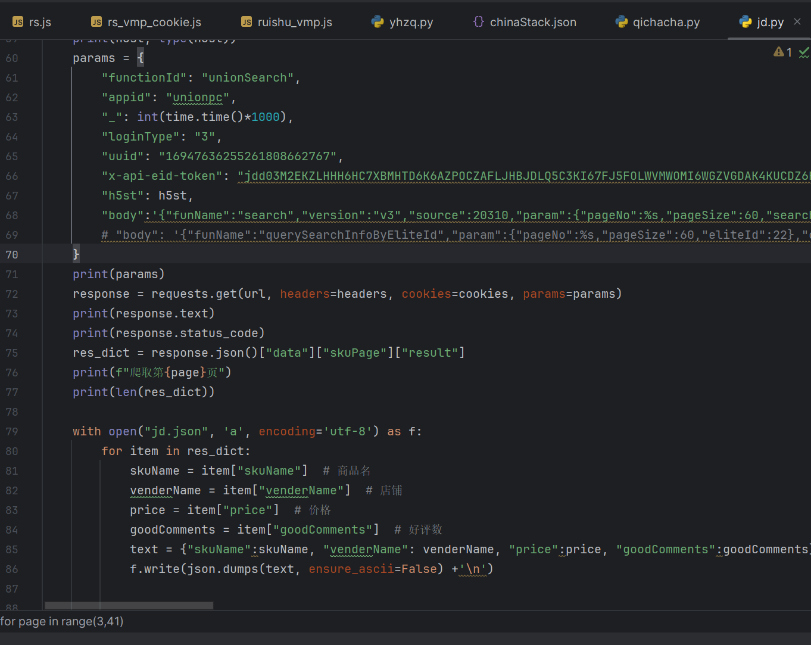Click ensure_ascii=False argument
The height and width of the screenshot is (645, 811).
pyautogui.click(x=373, y=569)
